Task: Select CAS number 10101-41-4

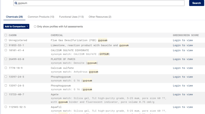Action: tap(16, 50)
